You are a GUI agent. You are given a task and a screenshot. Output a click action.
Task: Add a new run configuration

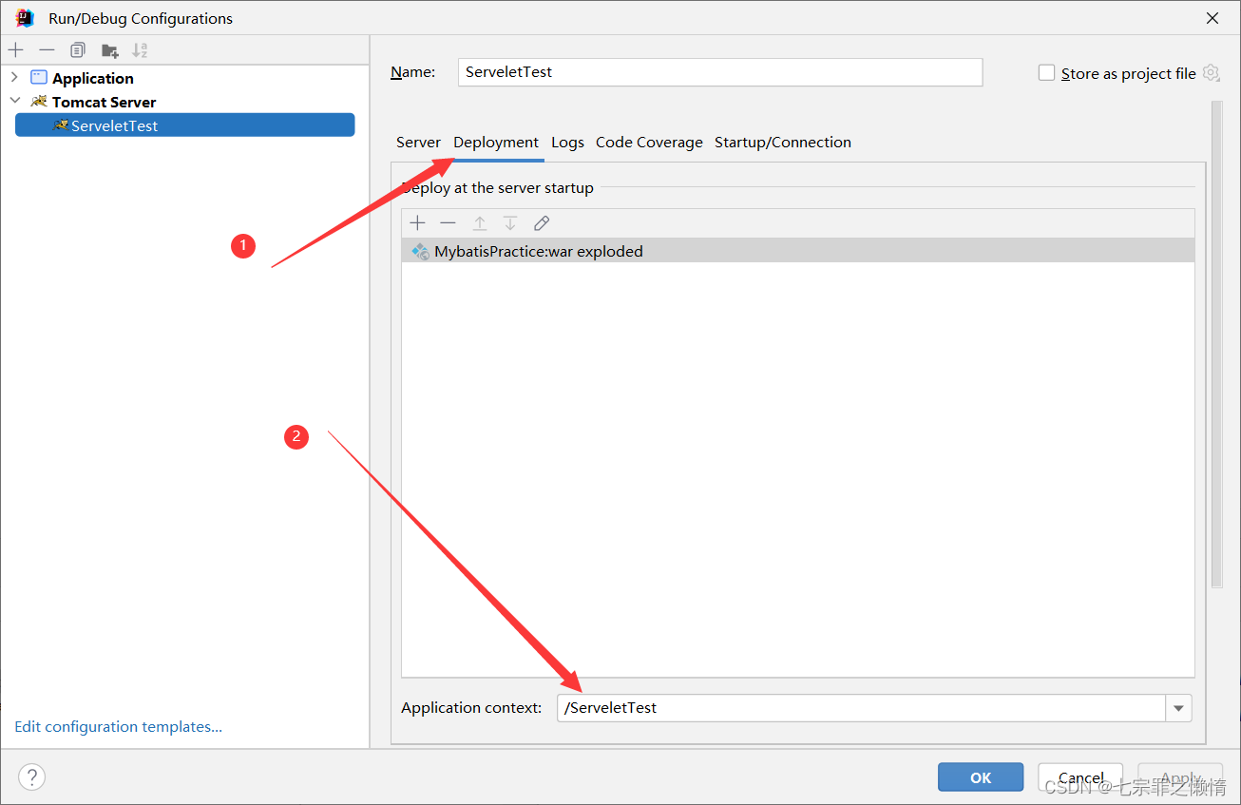coord(16,49)
